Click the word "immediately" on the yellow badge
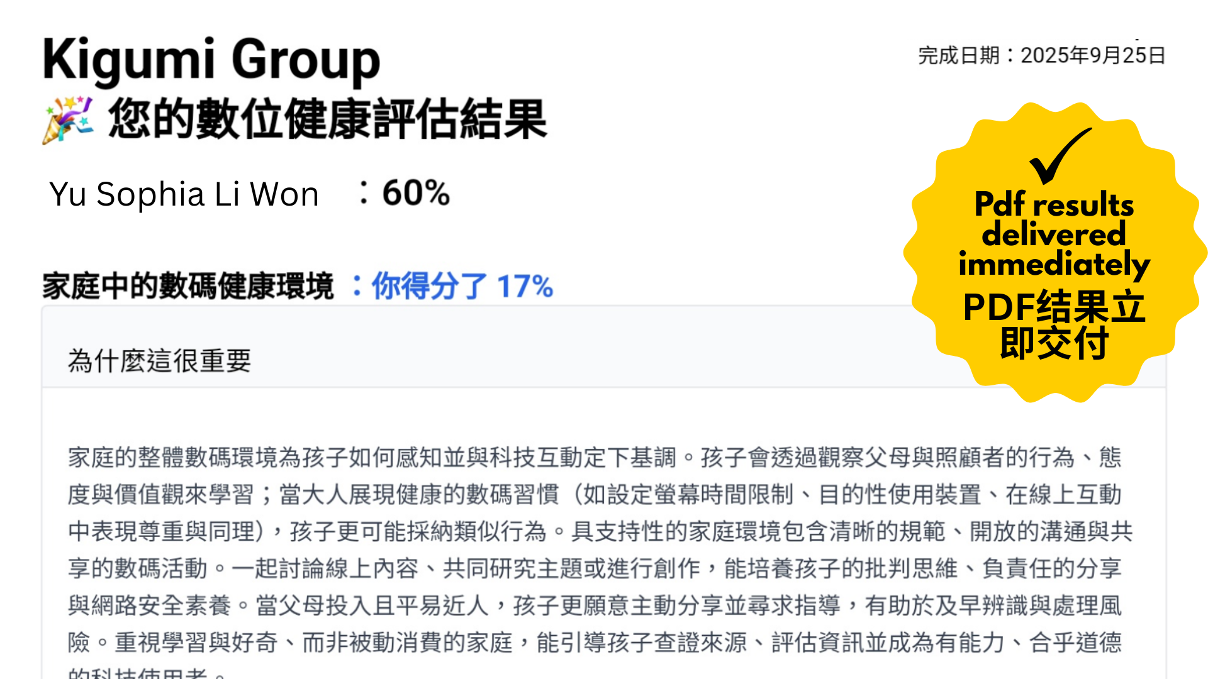 point(1054,264)
